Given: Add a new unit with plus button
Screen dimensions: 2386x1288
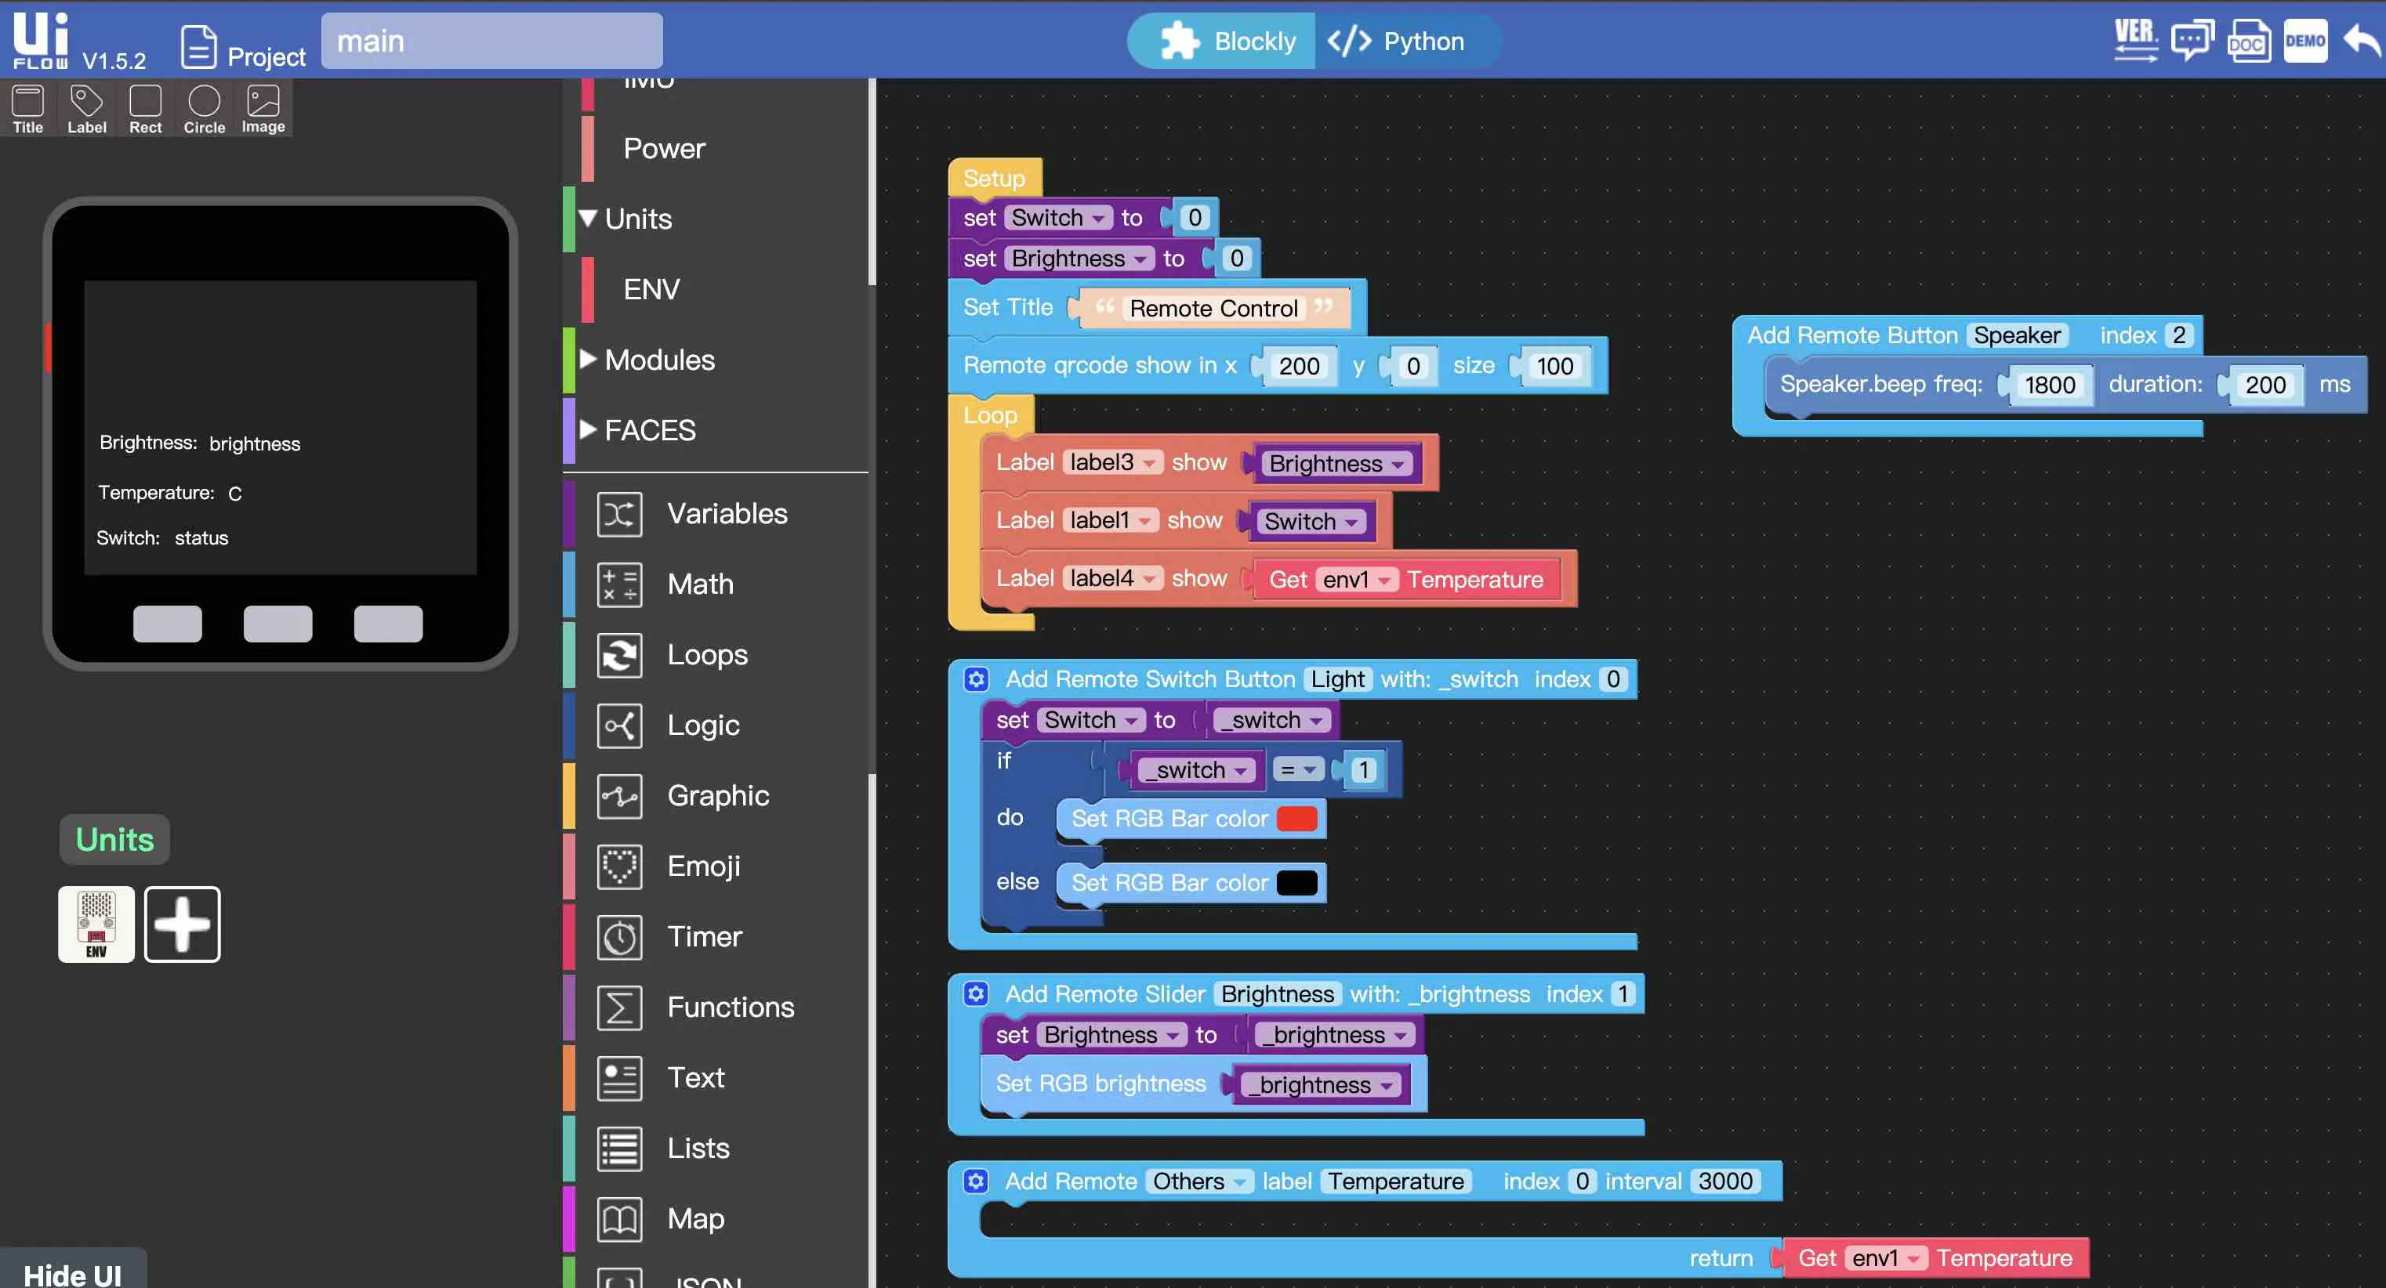Looking at the screenshot, I should click(183, 924).
